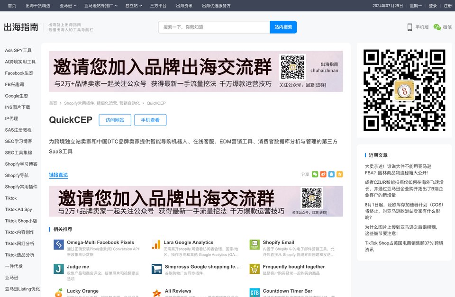Select Ads SPY工具 in the sidebar
The height and width of the screenshot is (297, 455).
tap(18, 51)
